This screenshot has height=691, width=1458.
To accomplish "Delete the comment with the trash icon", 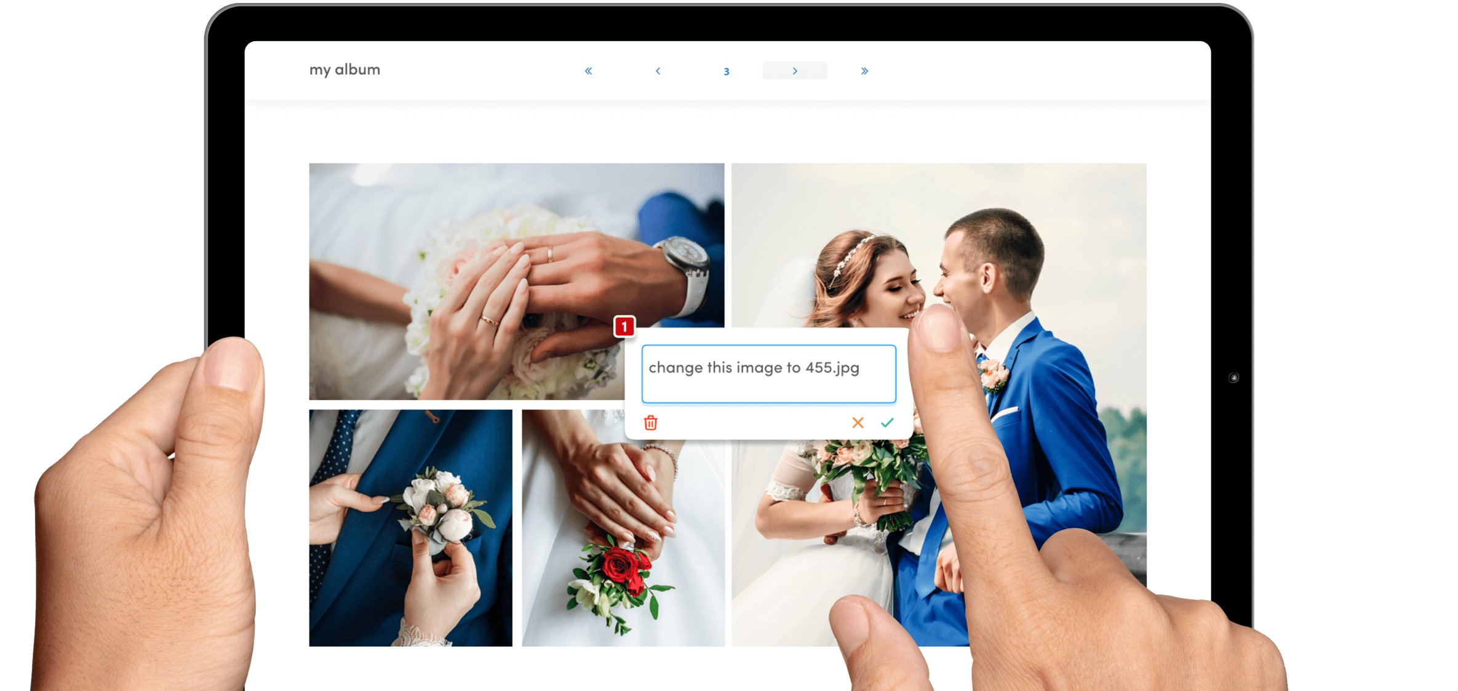I will click(650, 423).
